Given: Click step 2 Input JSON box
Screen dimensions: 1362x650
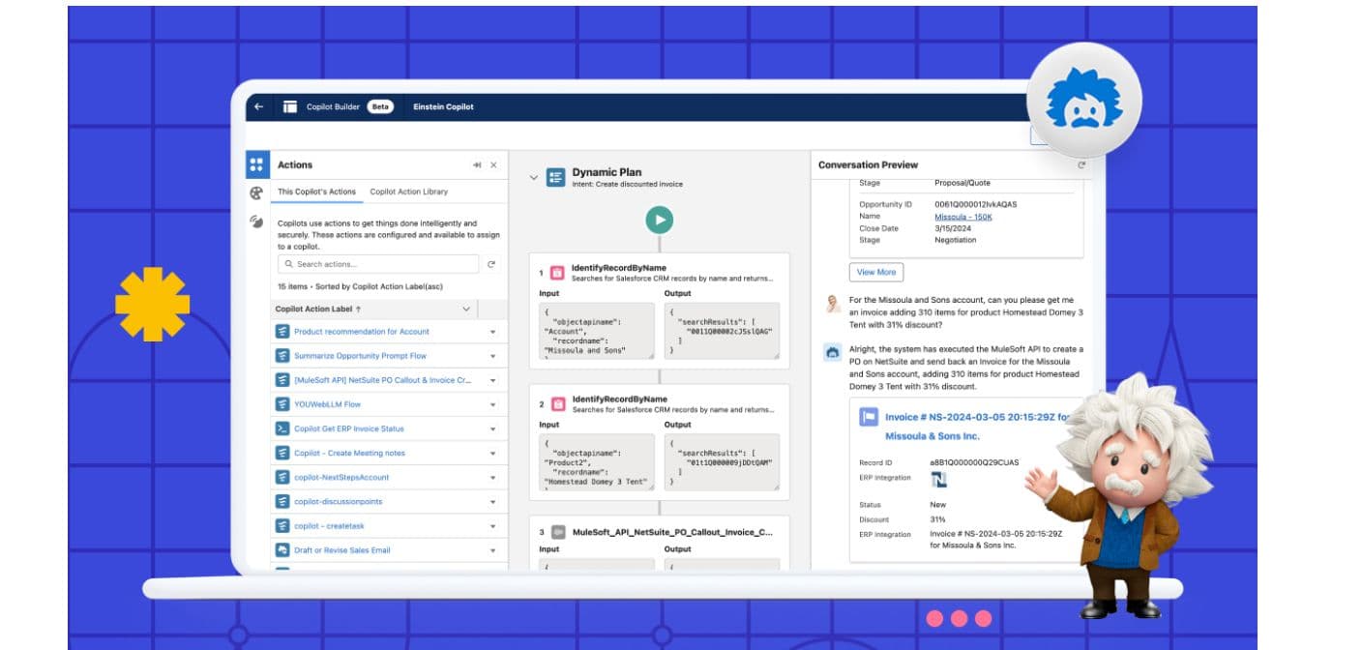Looking at the screenshot, I should coord(597,462).
